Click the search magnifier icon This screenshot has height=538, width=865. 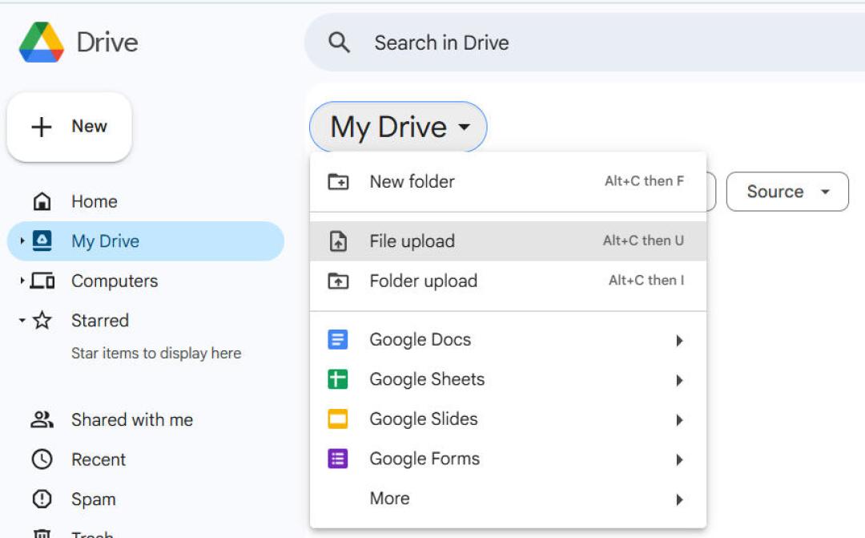(339, 42)
